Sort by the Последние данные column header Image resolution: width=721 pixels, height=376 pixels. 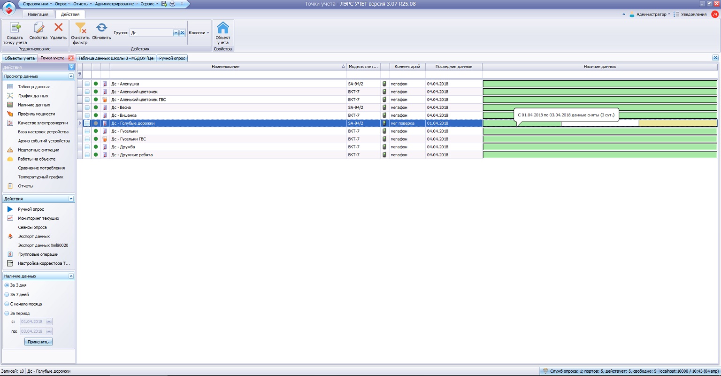pyautogui.click(x=453, y=67)
